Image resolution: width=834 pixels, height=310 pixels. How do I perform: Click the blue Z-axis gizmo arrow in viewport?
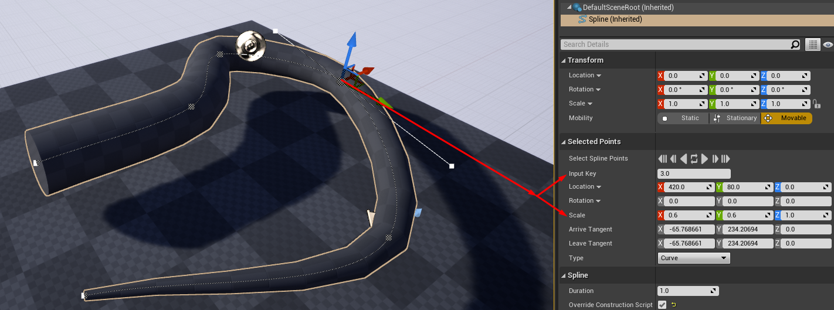(x=351, y=42)
